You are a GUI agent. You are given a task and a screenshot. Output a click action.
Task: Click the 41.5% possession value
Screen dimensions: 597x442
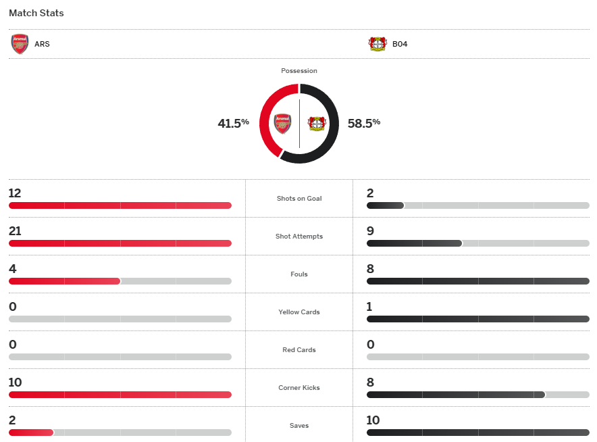tap(233, 123)
